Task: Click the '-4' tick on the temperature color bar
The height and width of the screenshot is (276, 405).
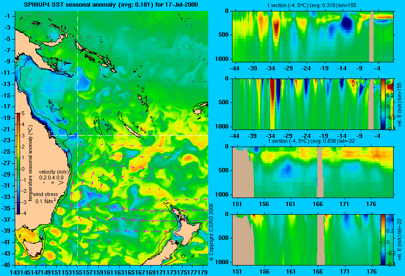Action: (24, 213)
